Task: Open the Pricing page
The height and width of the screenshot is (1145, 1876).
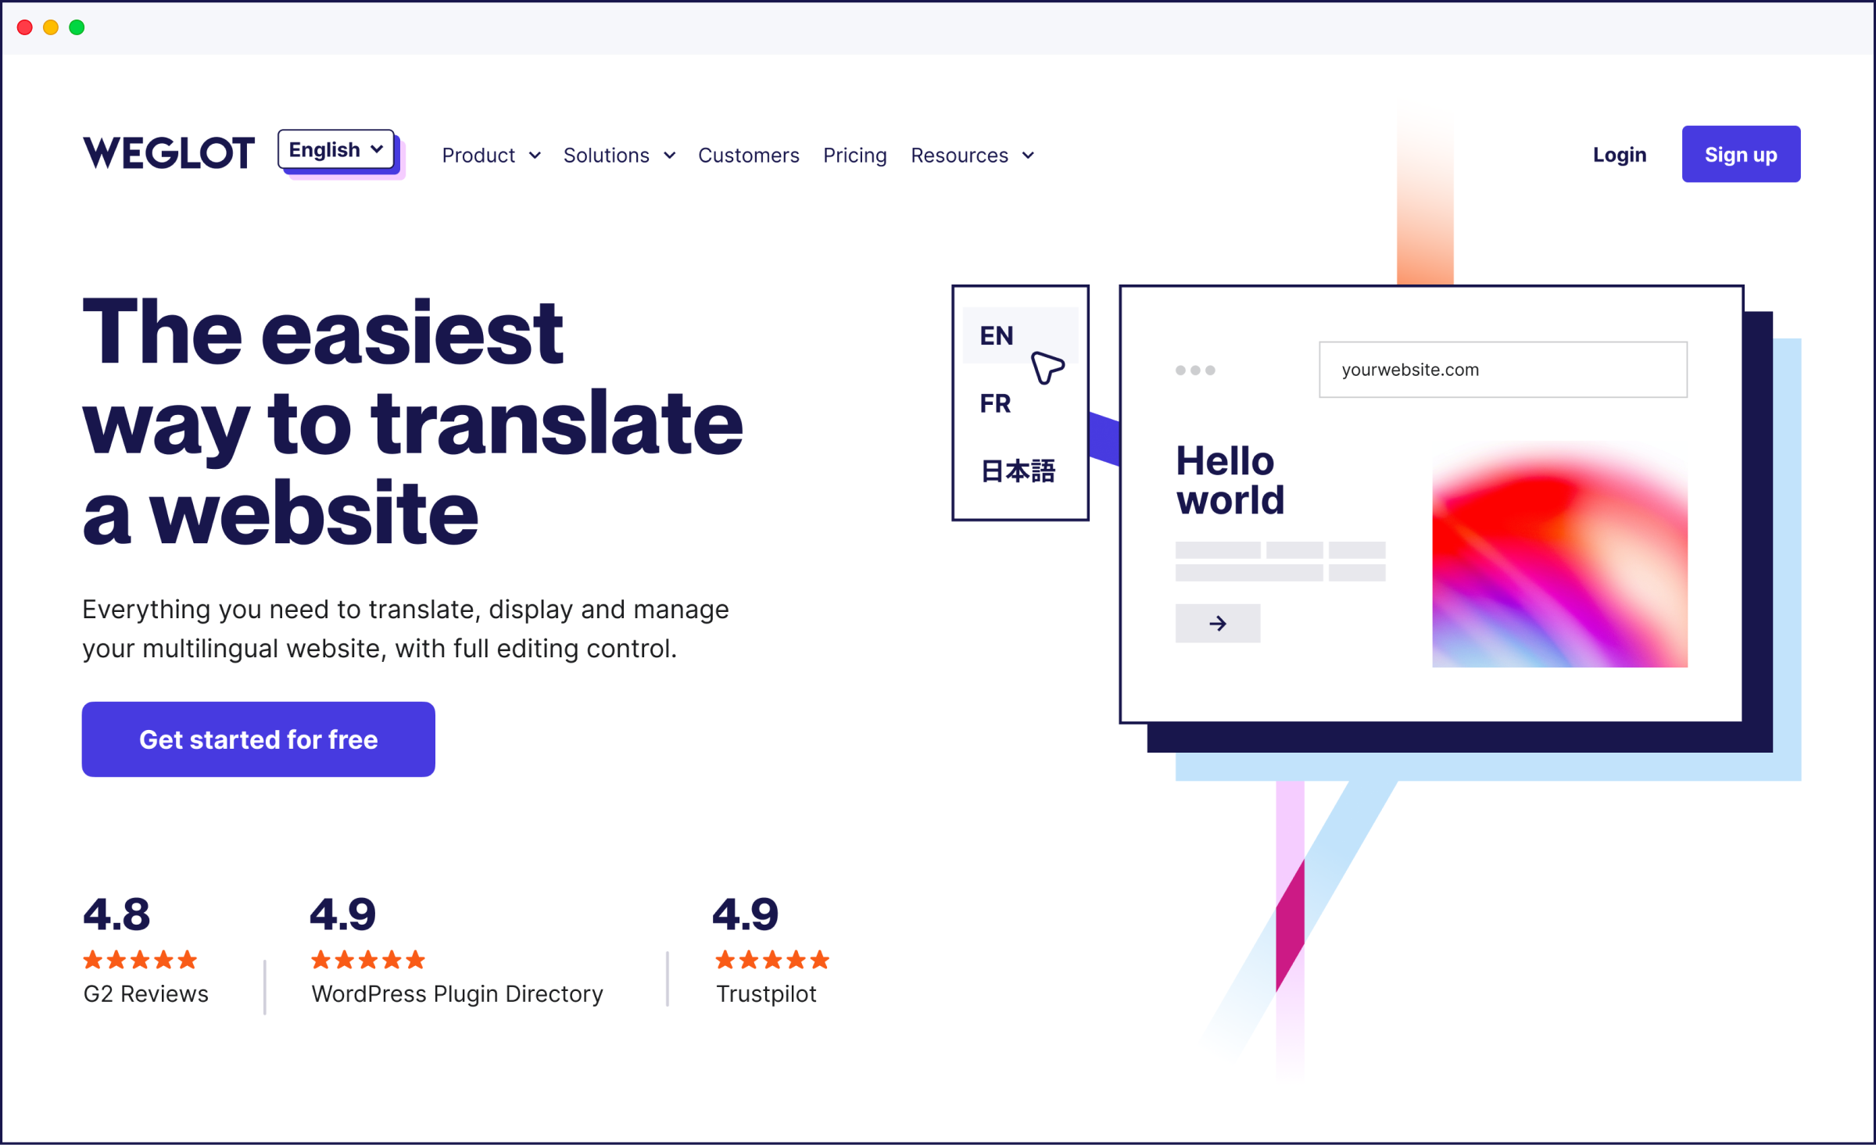Action: point(854,155)
